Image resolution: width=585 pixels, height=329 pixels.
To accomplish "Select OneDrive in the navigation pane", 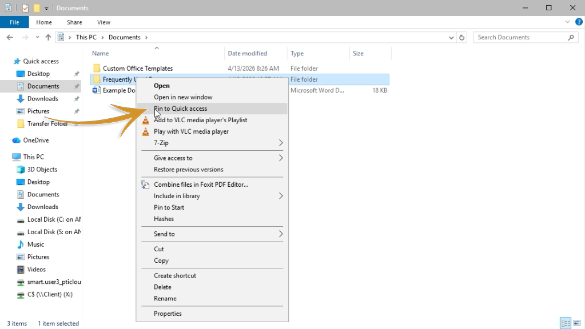I will coord(36,141).
